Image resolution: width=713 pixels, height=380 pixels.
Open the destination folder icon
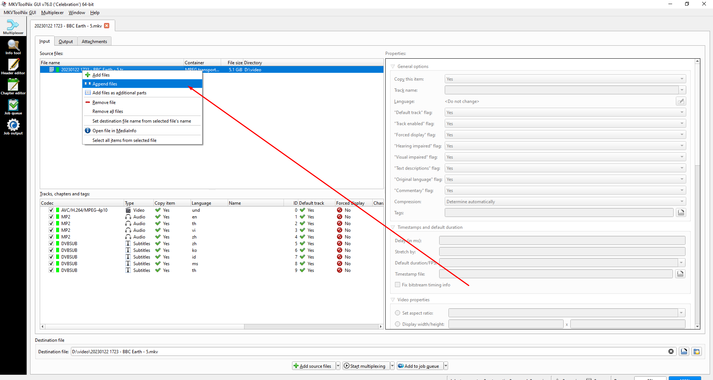(x=697, y=351)
